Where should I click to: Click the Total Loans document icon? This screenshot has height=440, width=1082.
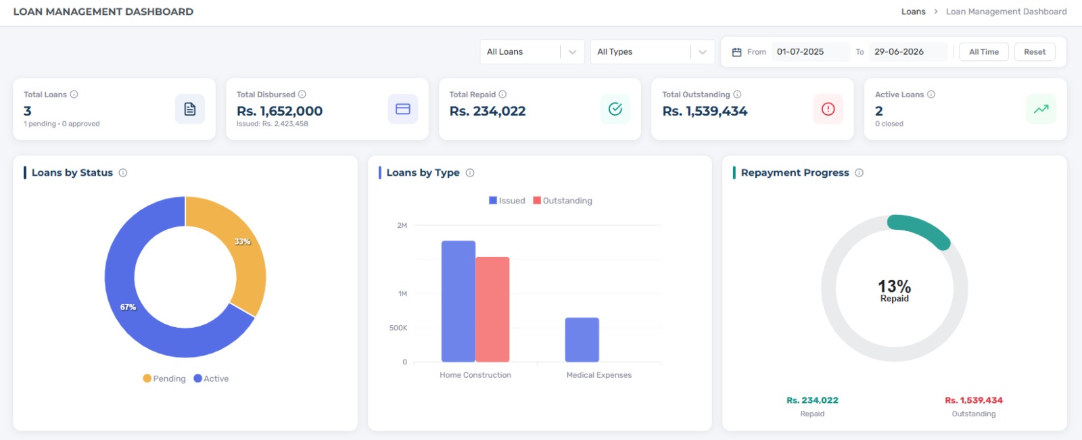pyautogui.click(x=190, y=109)
